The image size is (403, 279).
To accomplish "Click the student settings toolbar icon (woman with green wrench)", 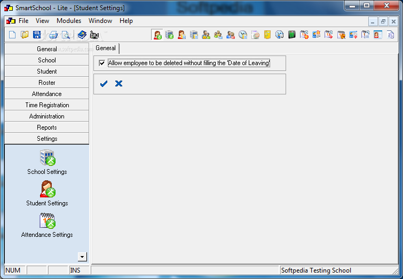I will pyautogui.click(x=157, y=35).
